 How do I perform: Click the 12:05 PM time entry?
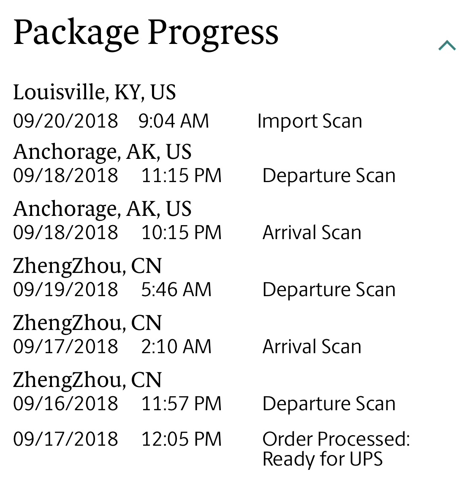coord(182,439)
